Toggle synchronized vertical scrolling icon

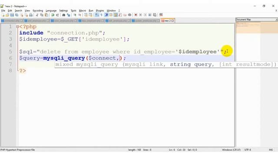pos(86,15)
